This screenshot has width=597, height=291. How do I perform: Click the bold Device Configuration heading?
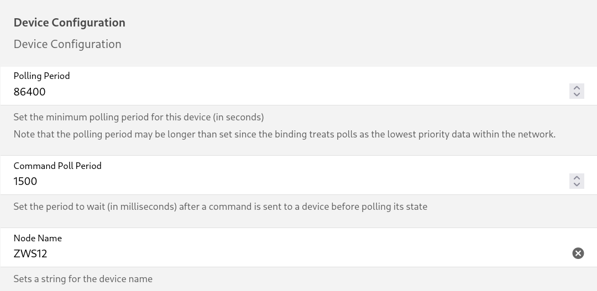tap(69, 23)
